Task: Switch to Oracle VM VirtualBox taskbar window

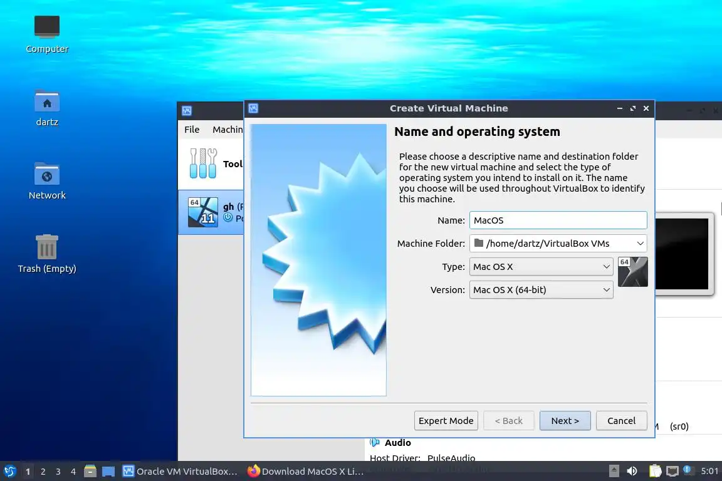Action: 180,472
